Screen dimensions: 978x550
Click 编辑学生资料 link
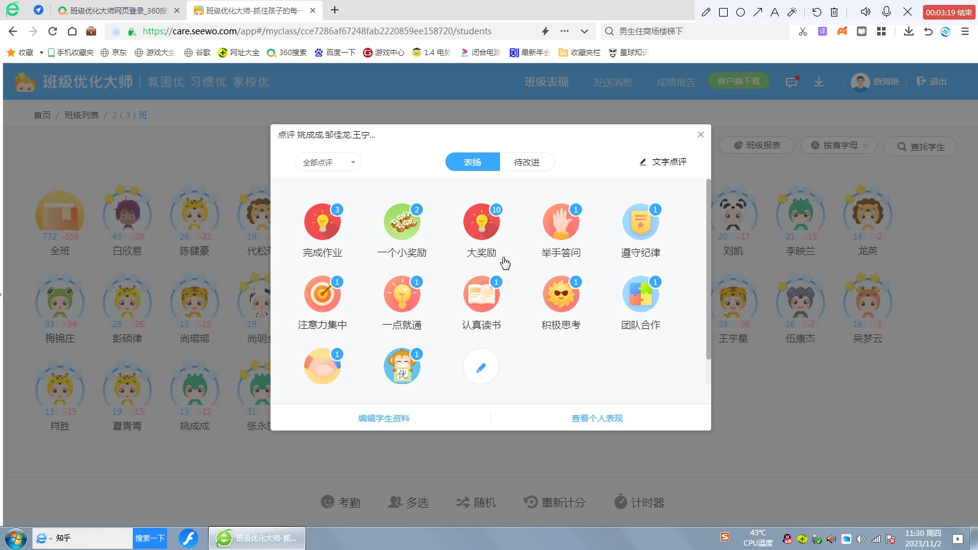click(384, 418)
